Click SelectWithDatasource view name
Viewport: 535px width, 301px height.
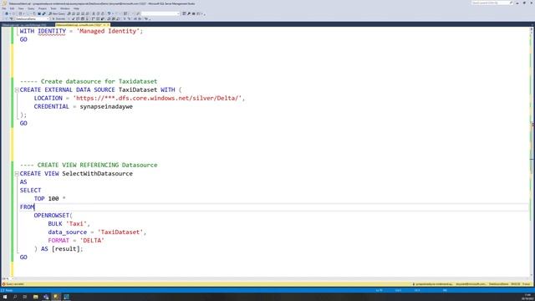coord(97,173)
